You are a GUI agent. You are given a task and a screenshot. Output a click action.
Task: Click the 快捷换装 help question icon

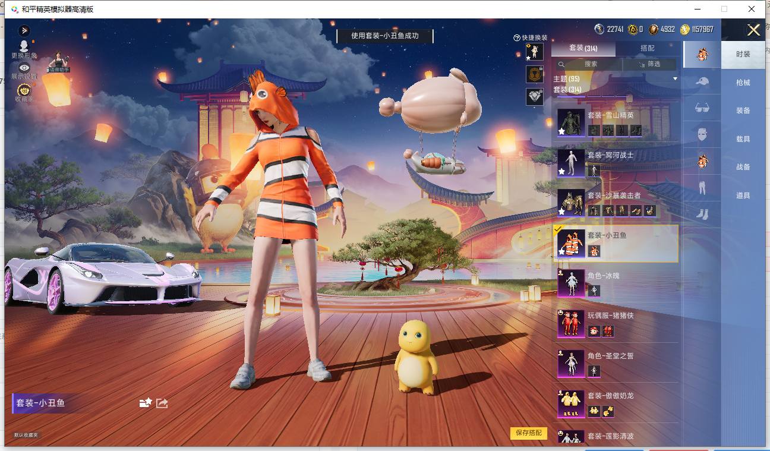(517, 38)
